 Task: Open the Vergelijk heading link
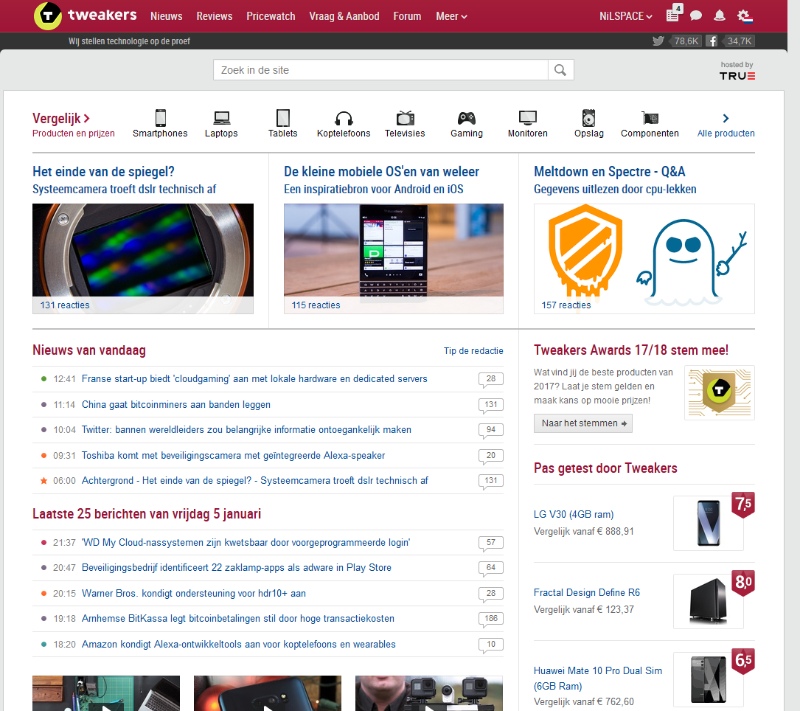[x=61, y=119]
